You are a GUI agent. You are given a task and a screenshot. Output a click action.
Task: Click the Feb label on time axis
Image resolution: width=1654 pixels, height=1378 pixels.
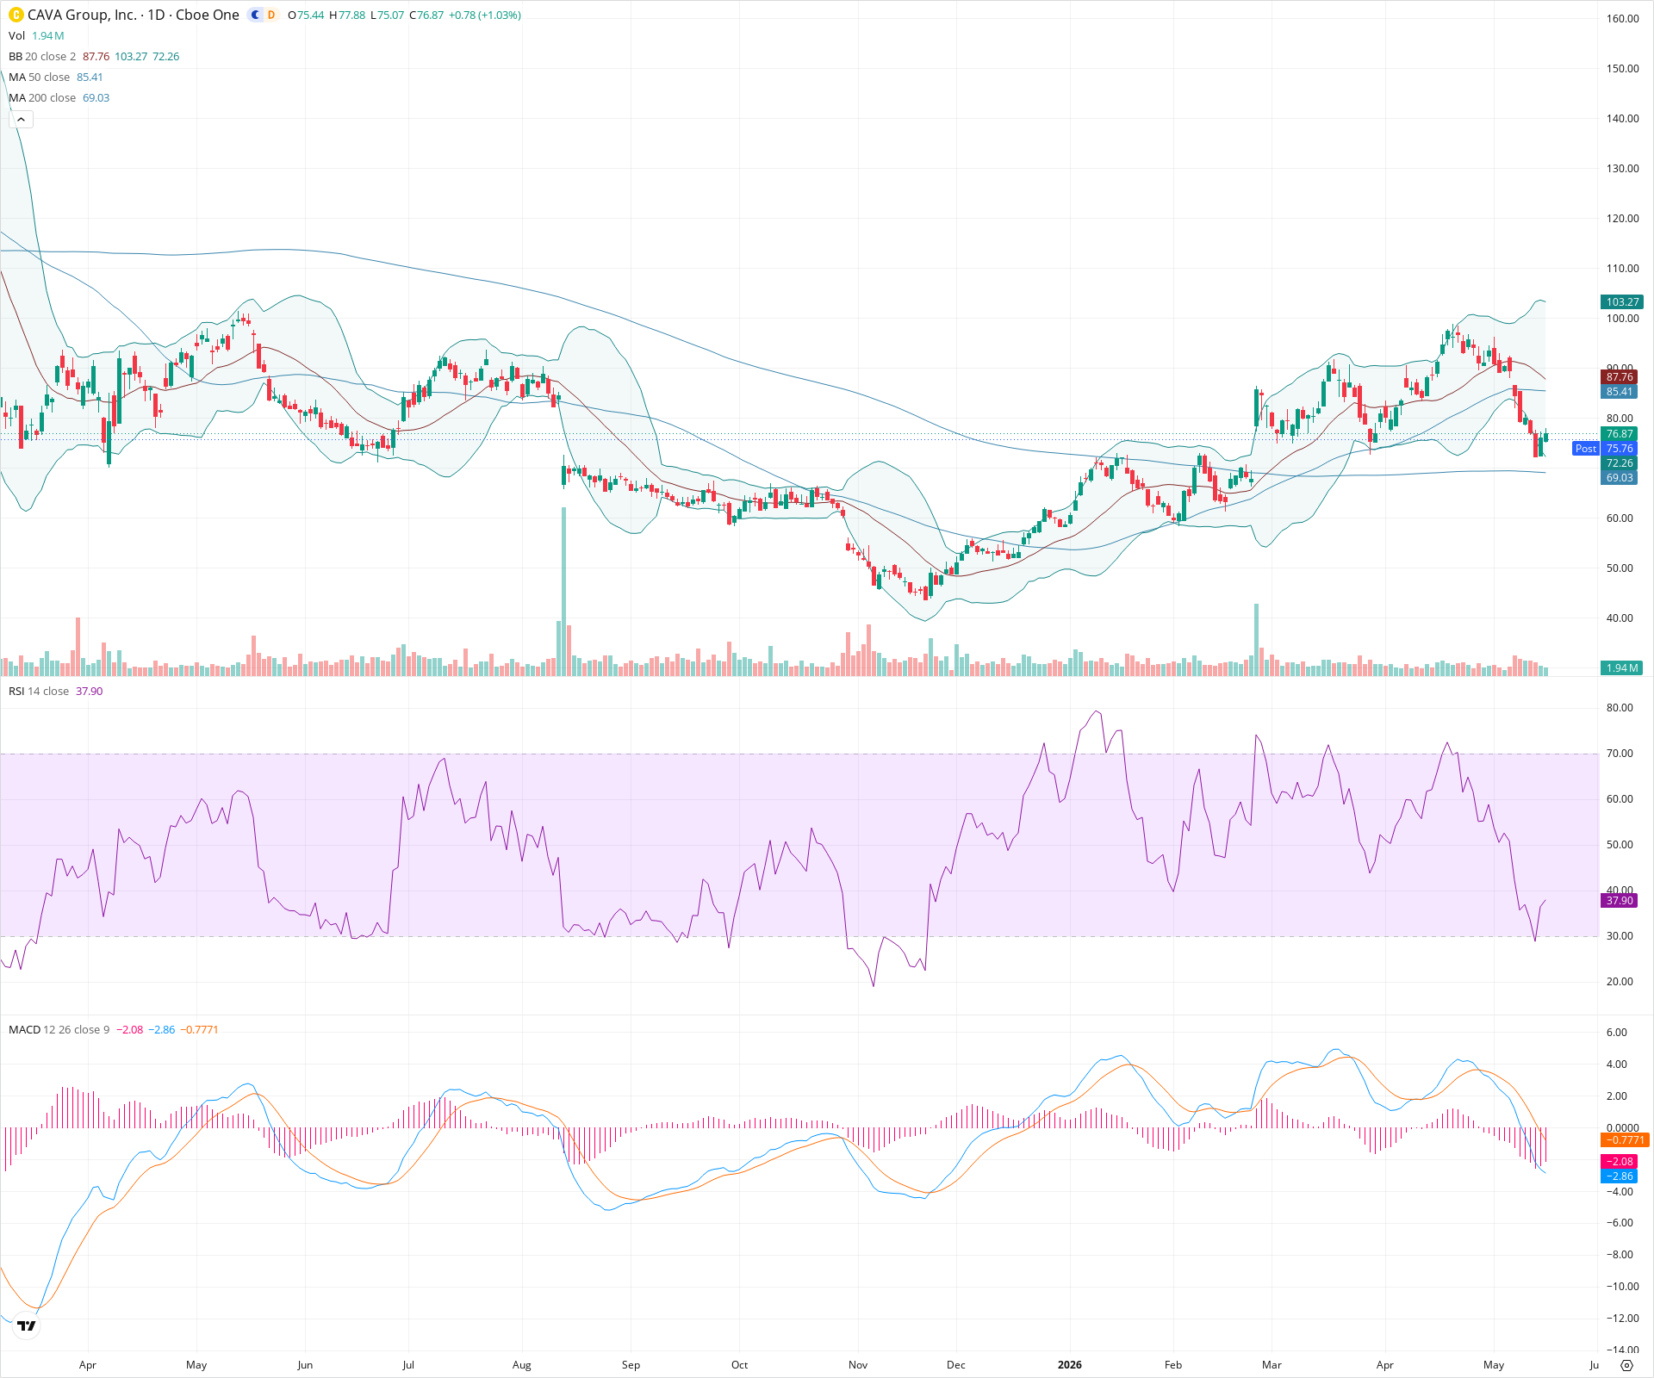click(x=1173, y=1365)
